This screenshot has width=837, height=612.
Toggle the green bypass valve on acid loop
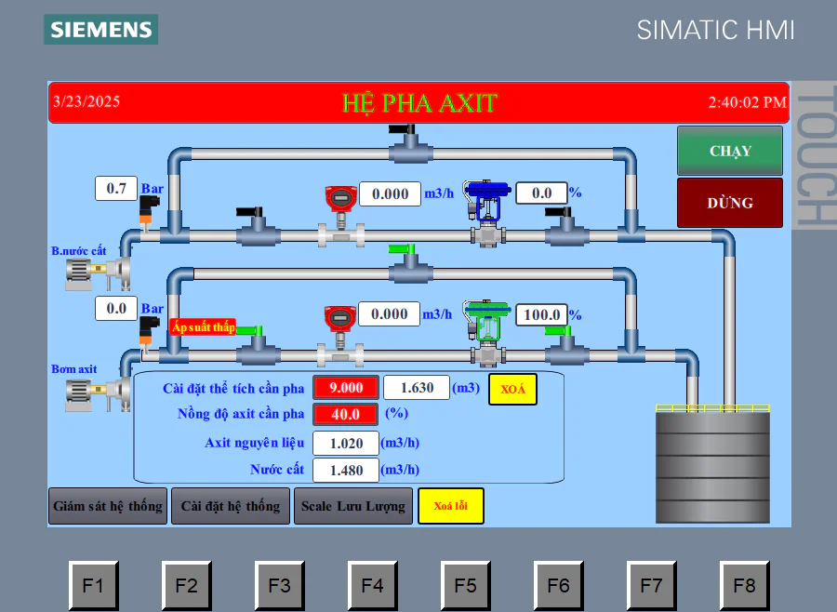pyautogui.click(x=410, y=264)
